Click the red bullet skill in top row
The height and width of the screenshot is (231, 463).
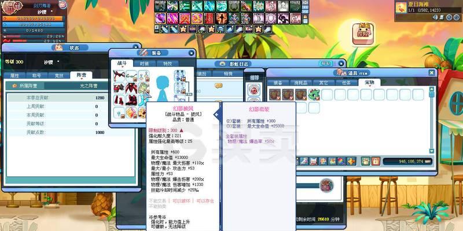pyautogui.click(x=246, y=6)
